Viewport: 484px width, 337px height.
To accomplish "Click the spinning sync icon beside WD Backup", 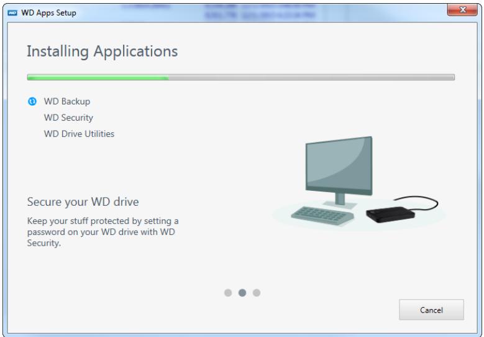I will [x=32, y=101].
